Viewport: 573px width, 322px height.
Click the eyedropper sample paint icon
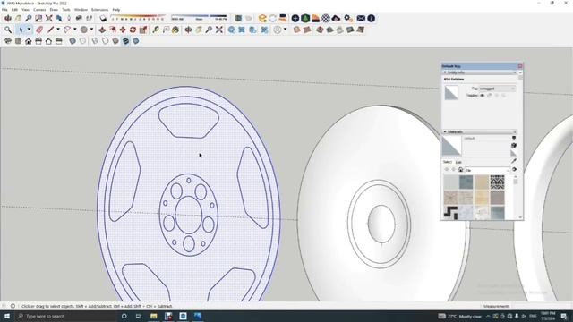tap(514, 161)
